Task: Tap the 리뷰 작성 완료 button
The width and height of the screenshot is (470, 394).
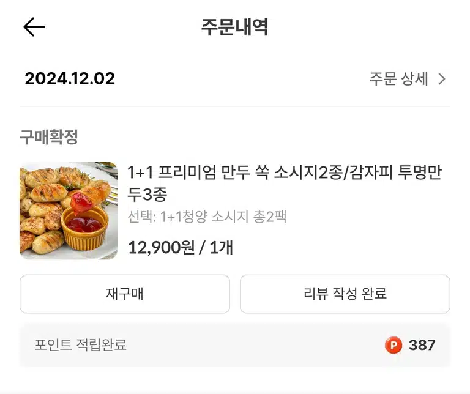Action: point(345,294)
